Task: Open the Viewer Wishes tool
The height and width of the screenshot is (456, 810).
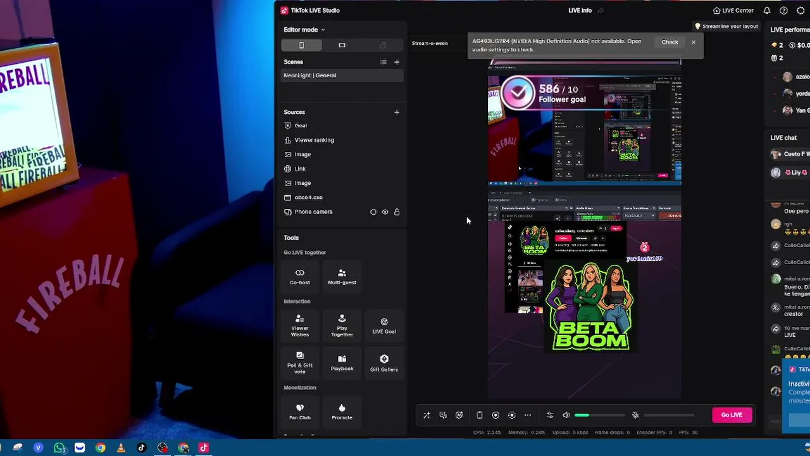Action: (x=300, y=326)
